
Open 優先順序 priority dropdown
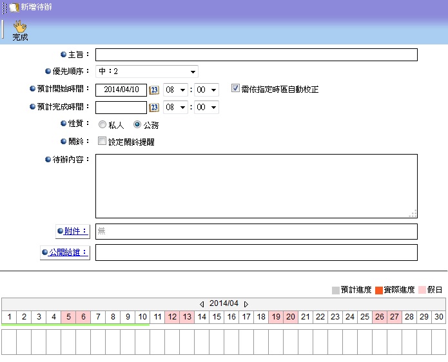(x=147, y=71)
